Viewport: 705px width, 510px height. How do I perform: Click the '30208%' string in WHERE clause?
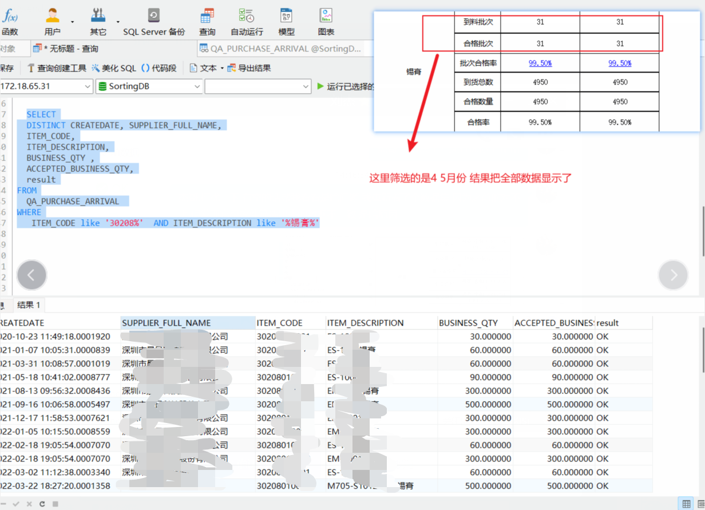pos(123,223)
